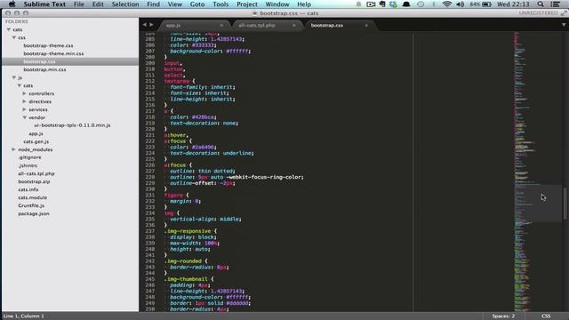Open app.js in the sidebar
This screenshot has height=320, width=569.
pos(36,133)
